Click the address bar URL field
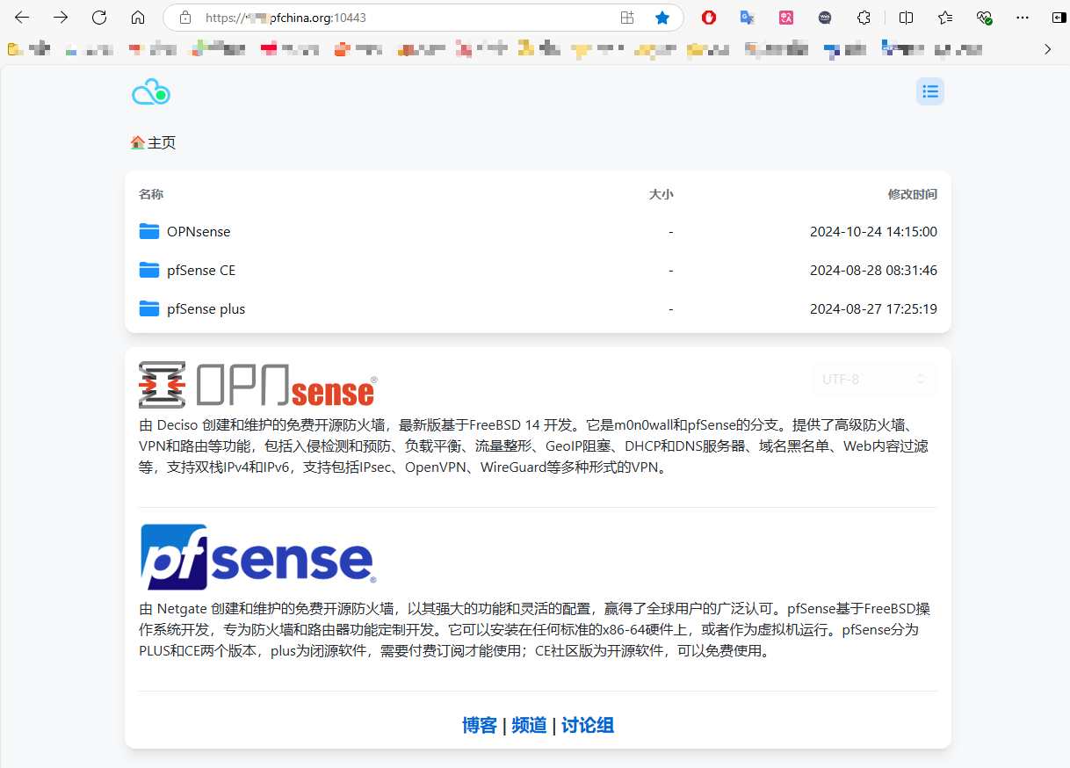This screenshot has height=768, width=1070. [x=395, y=18]
